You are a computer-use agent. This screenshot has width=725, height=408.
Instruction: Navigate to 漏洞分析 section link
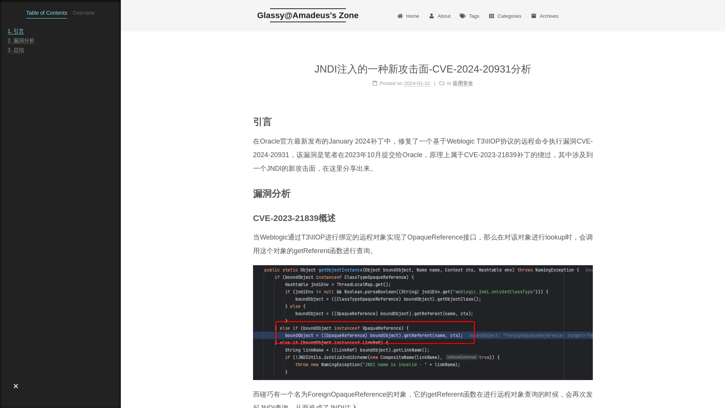point(21,40)
